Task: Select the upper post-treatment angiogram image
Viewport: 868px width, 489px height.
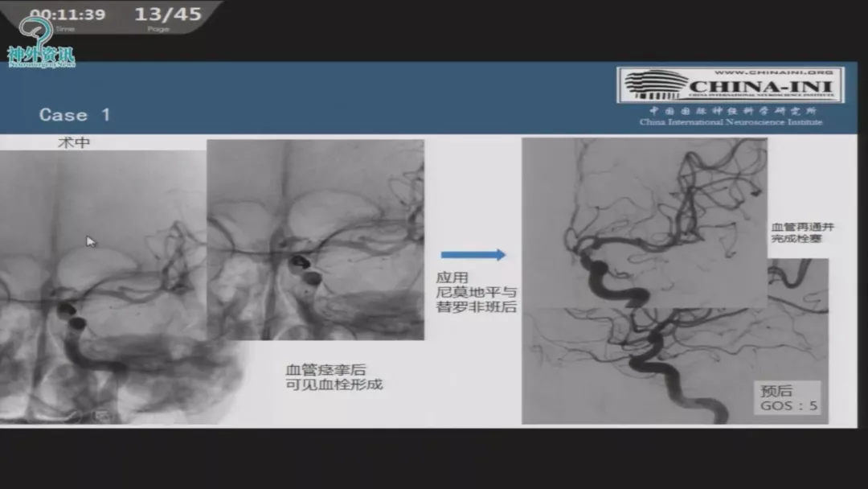Action: click(x=645, y=223)
